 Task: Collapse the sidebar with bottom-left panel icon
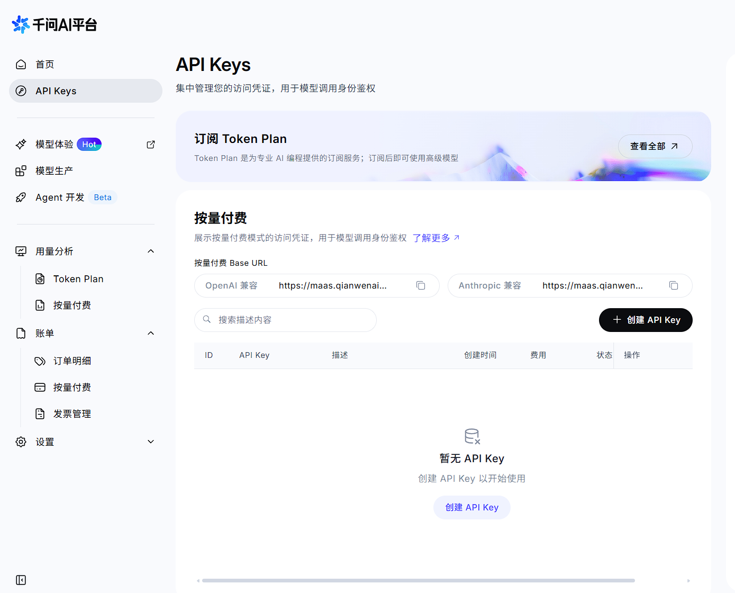coord(21,580)
